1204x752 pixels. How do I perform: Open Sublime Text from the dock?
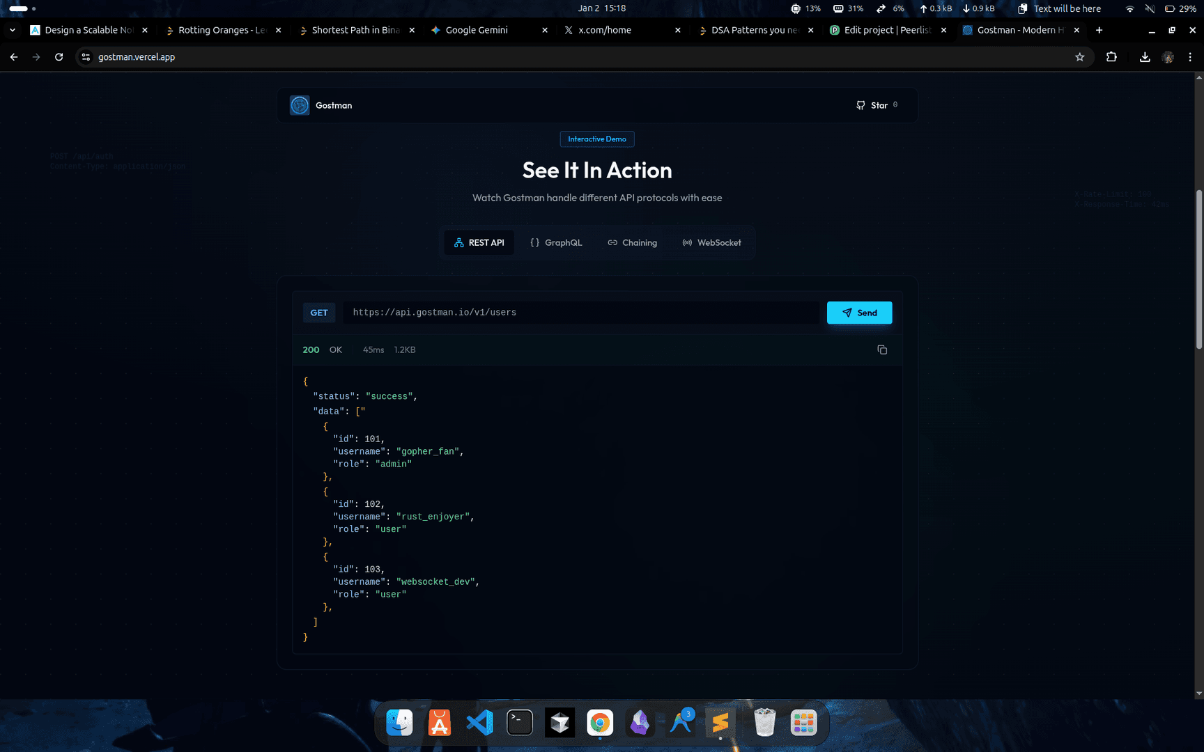(x=720, y=723)
